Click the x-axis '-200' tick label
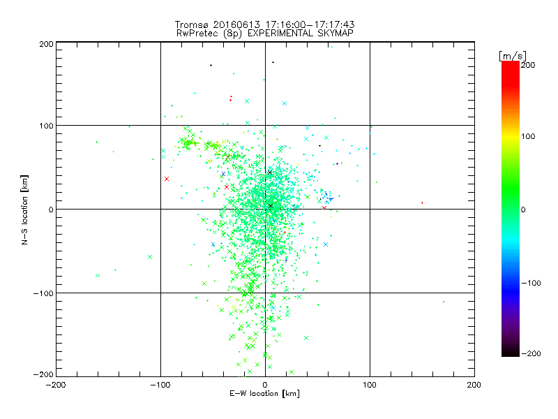 pyautogui.click(x=56, y=385)
